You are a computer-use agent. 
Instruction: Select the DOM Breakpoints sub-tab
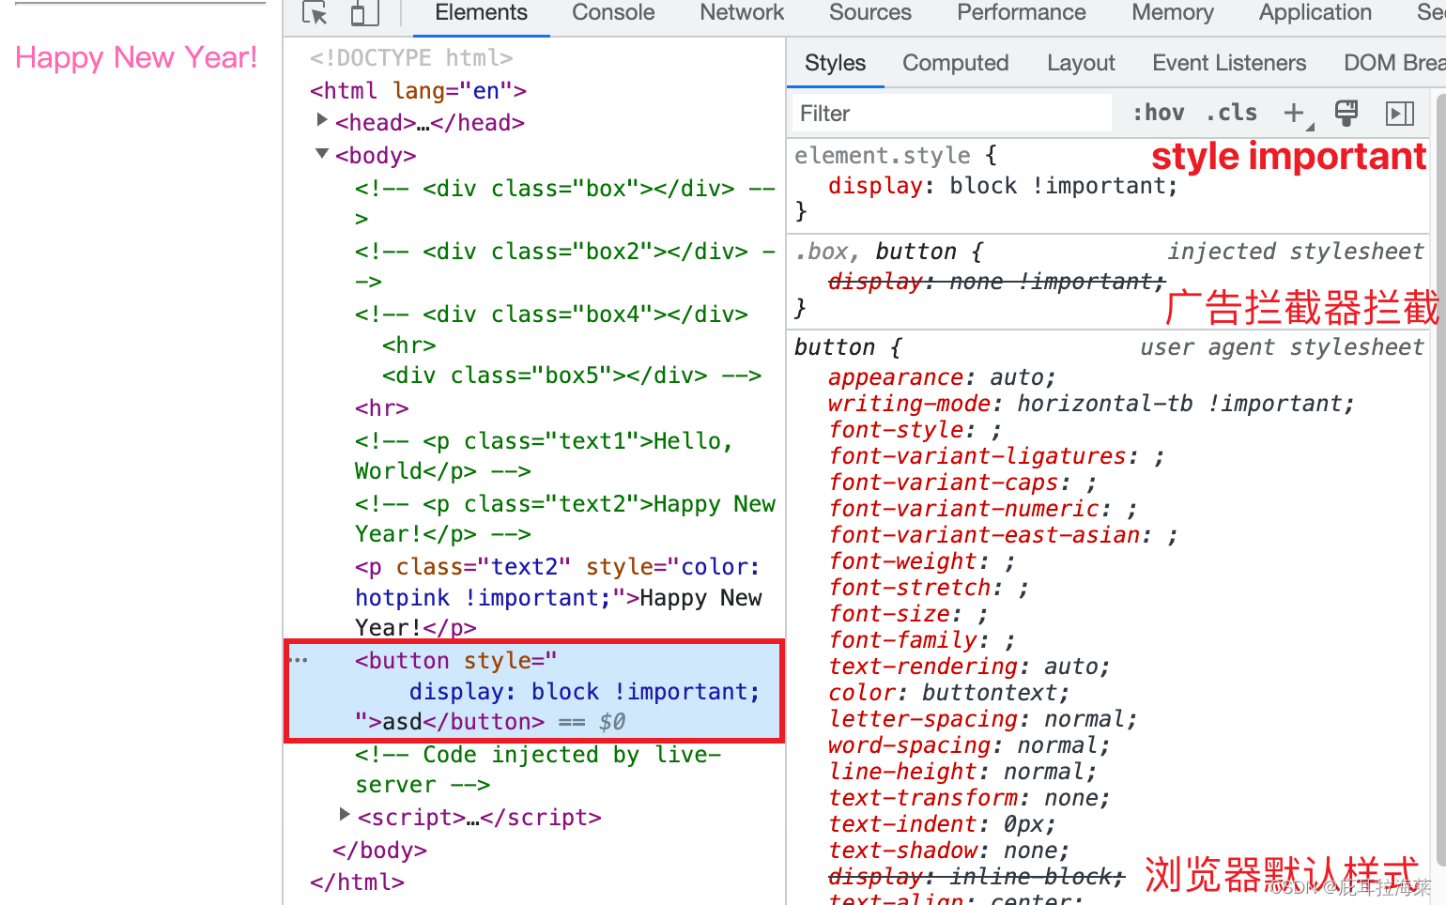1394,63
